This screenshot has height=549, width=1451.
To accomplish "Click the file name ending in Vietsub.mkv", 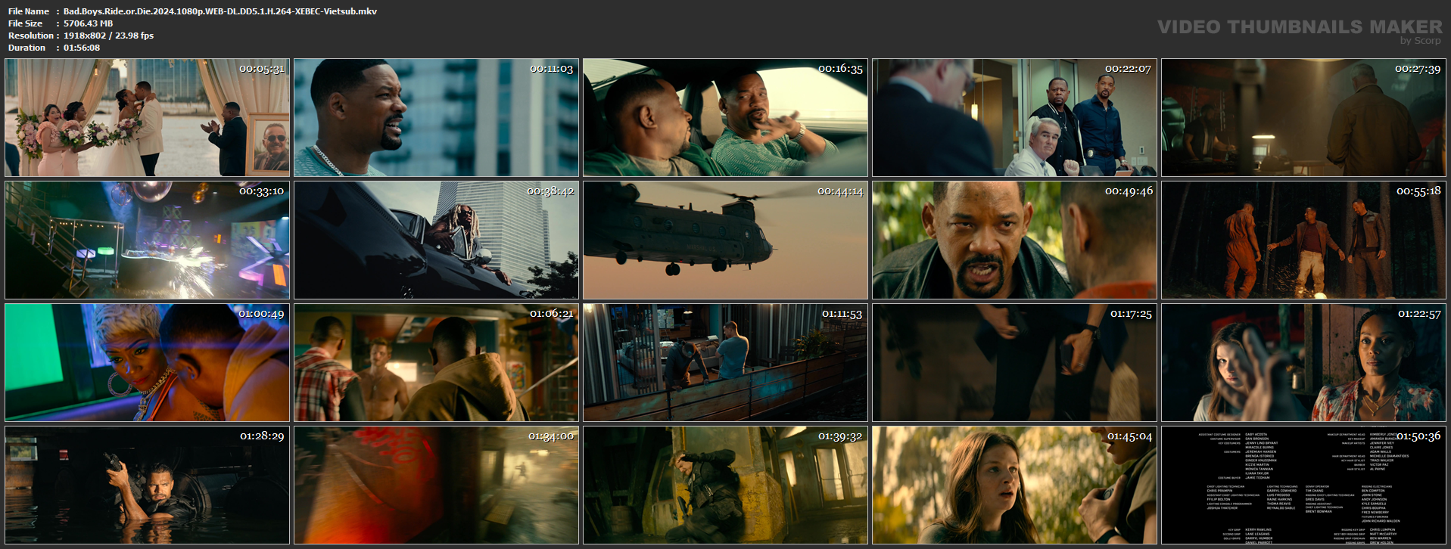I will tap(220, 11).
